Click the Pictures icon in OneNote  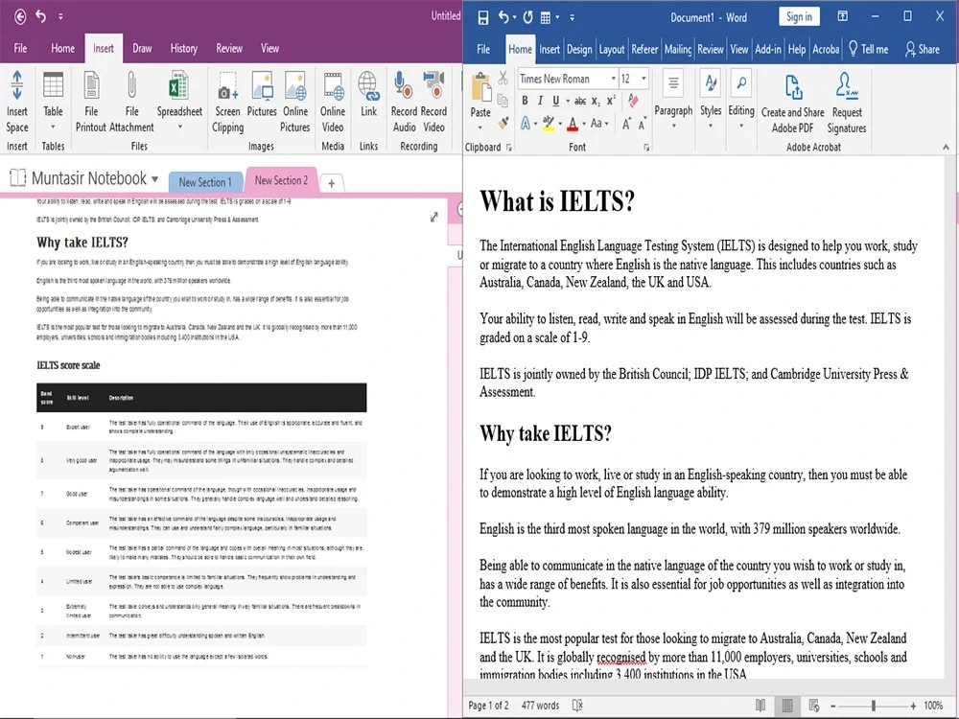pyautogui.click(x=262, y=85)
